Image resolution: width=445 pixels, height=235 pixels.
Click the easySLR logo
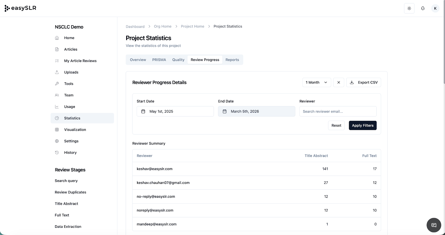[21, 8]
